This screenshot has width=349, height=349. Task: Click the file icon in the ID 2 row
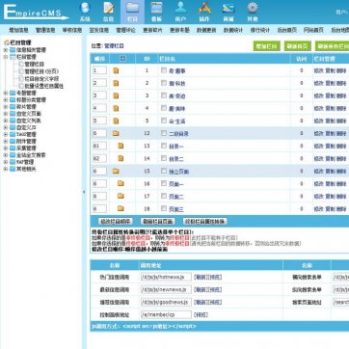point(116,83)
